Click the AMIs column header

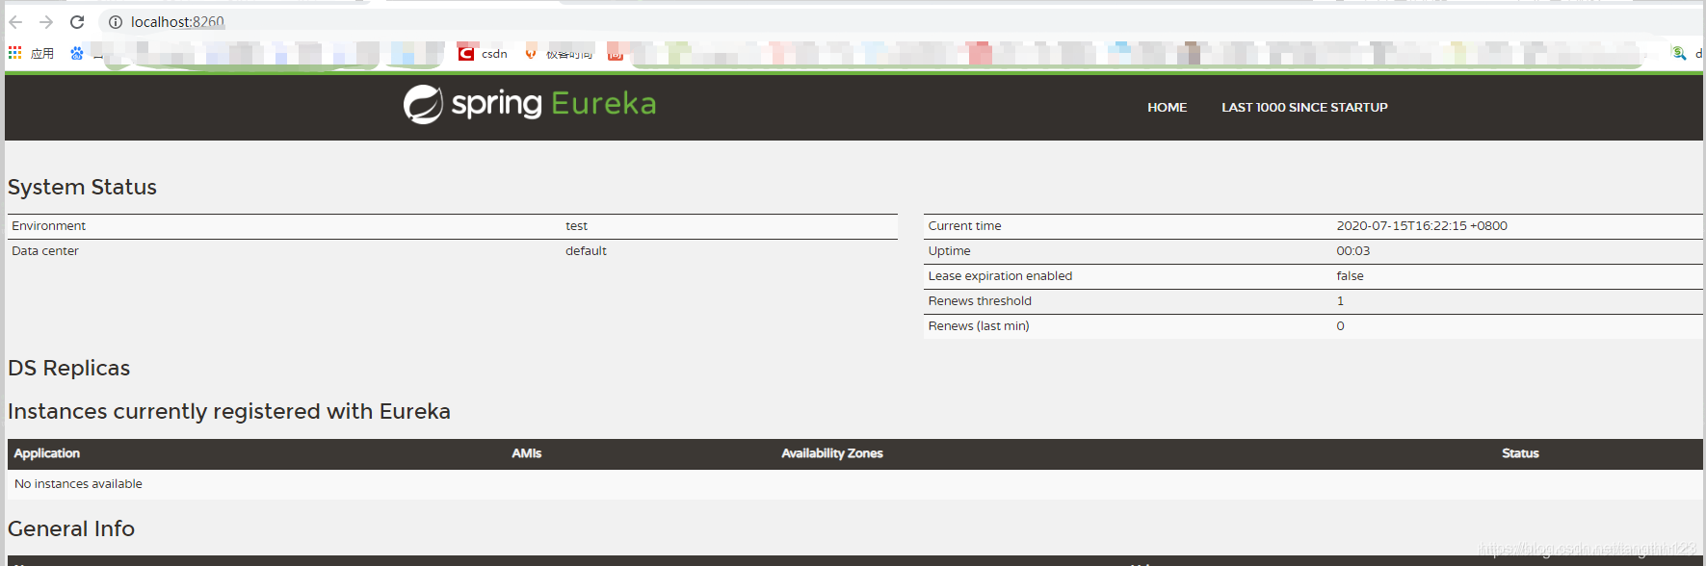(526, 453)
